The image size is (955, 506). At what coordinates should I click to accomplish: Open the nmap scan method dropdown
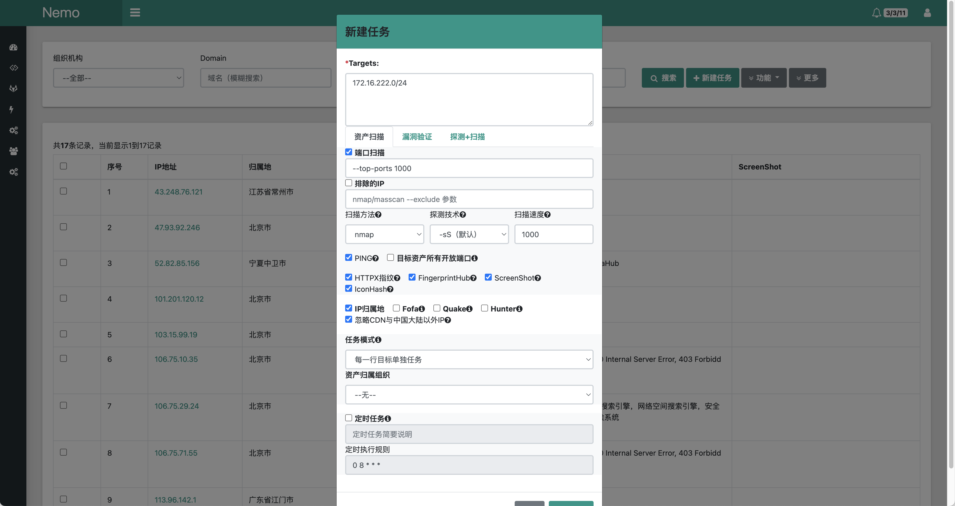click(x=384, y=234)
